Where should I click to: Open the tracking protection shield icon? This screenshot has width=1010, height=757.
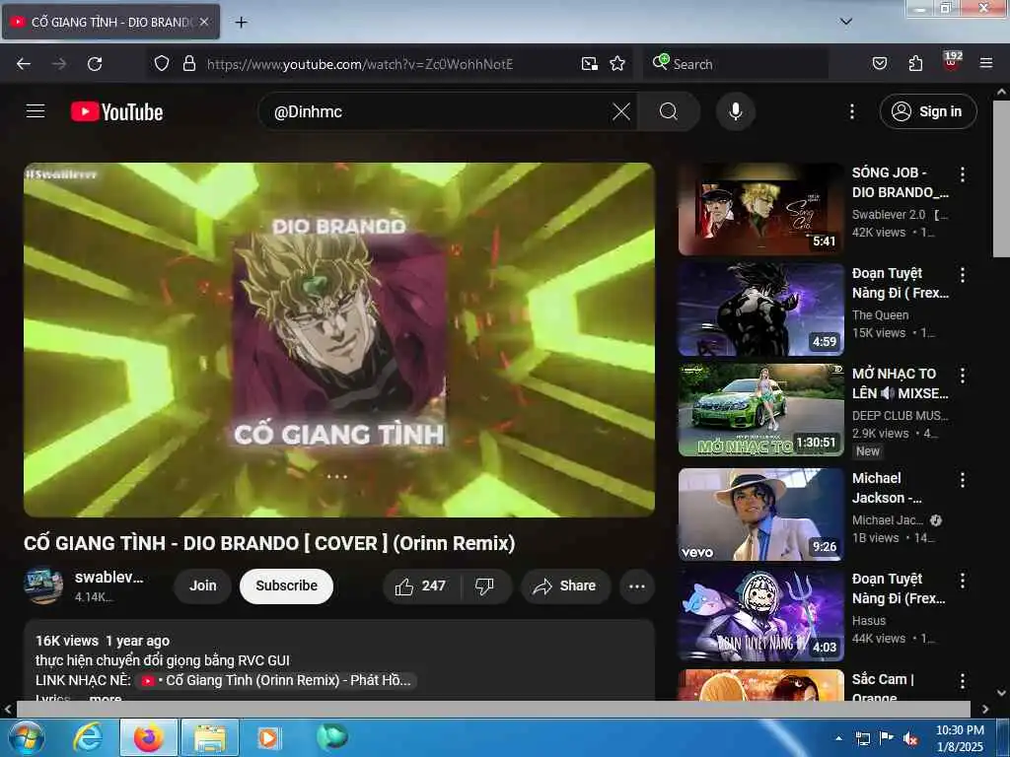[x=162, y=64]
